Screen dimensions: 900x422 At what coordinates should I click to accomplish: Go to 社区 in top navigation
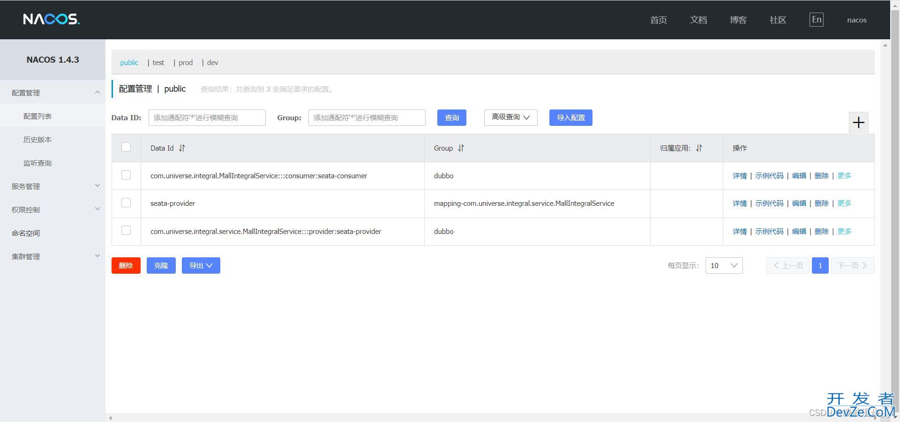click(x=778, y=20)
